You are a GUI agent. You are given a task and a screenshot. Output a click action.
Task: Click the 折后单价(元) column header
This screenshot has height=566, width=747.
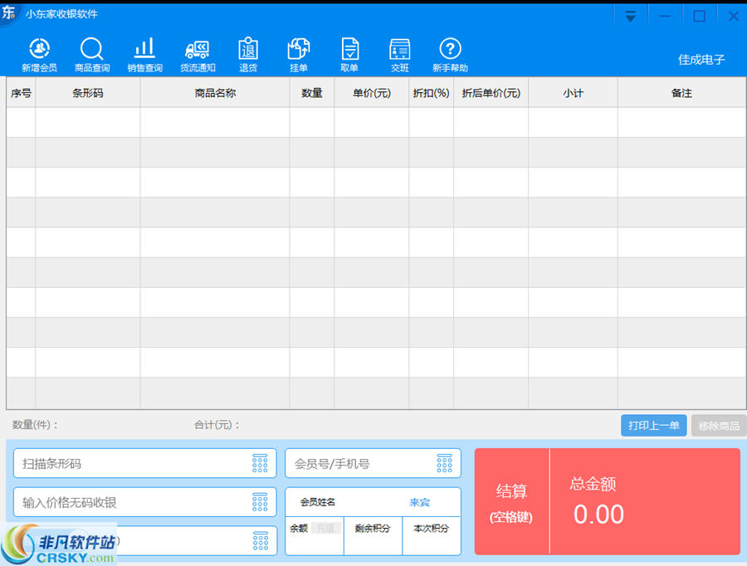(491, 93)
